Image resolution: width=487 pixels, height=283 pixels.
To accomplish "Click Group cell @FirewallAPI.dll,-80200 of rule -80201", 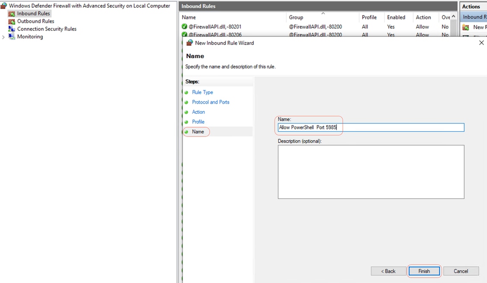I will click(x=315, y=27).
